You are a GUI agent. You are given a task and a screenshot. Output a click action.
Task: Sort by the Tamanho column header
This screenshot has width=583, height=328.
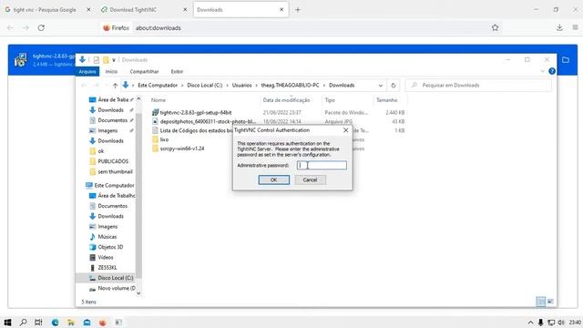click(x=386, y=100)
